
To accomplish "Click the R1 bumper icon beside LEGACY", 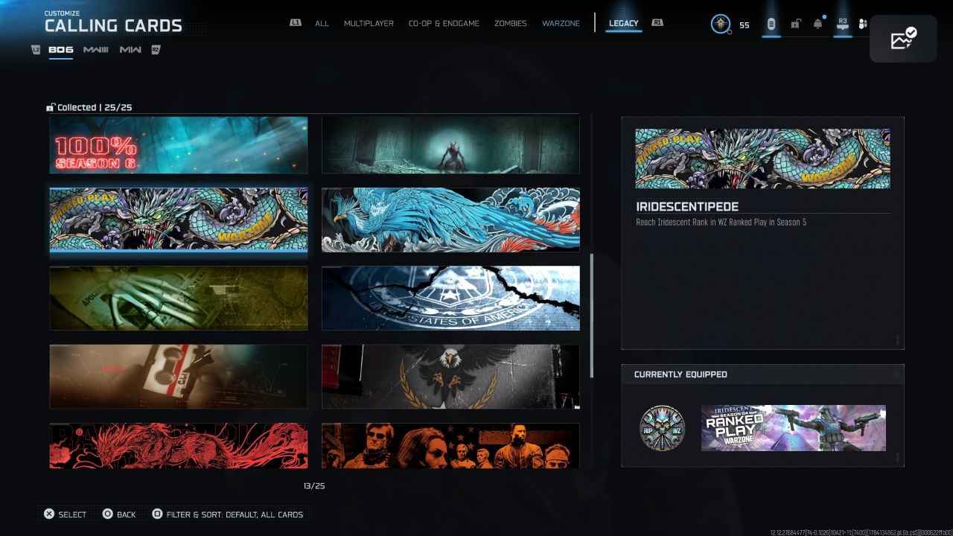I will [657, 23].
